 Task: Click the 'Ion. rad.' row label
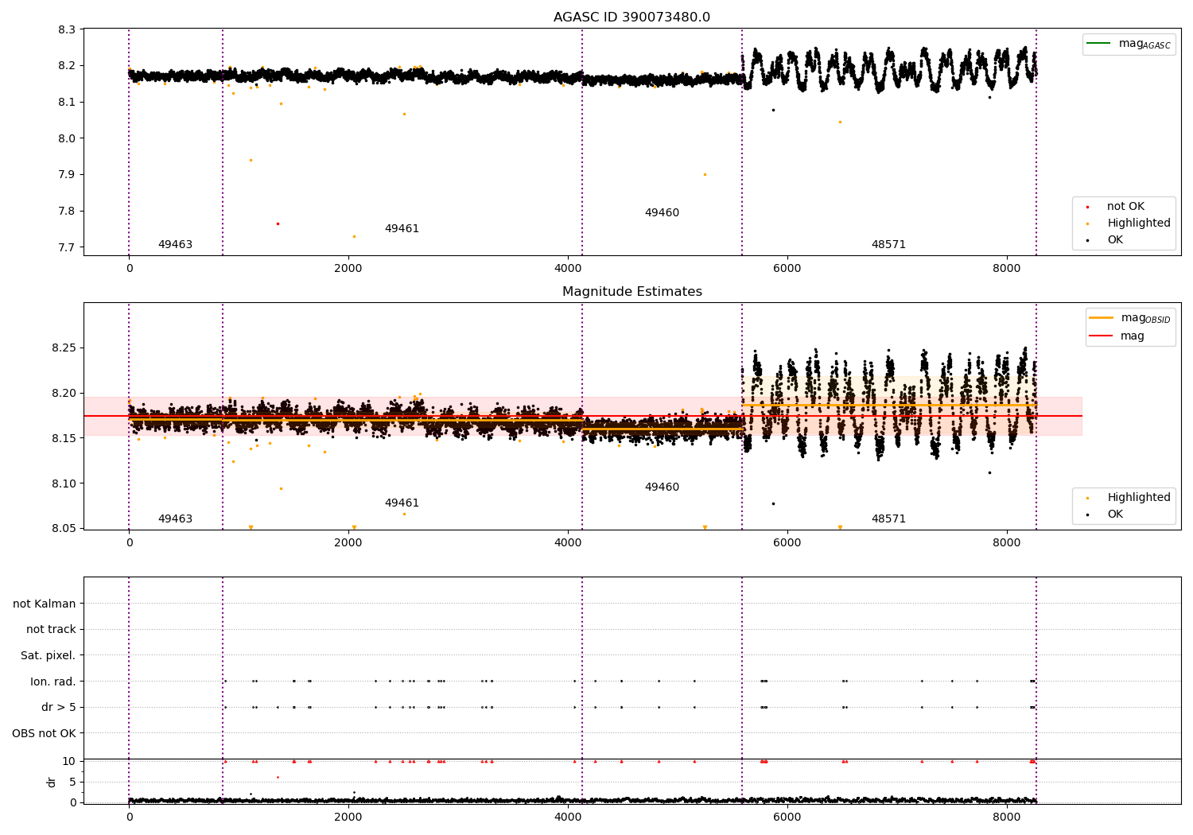tap(53, 682)
